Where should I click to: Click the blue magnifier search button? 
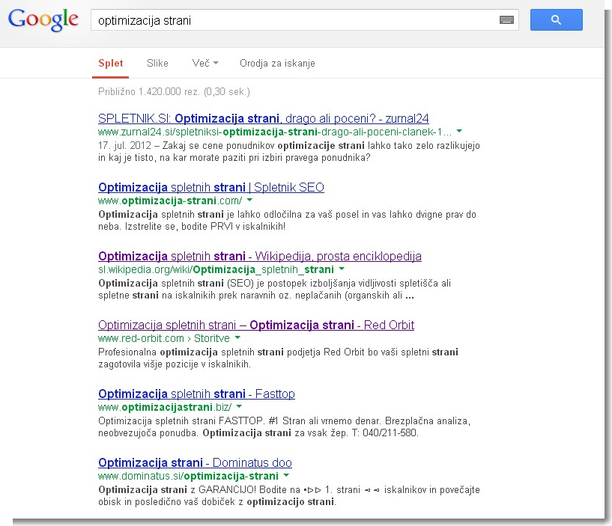[556, 20]
